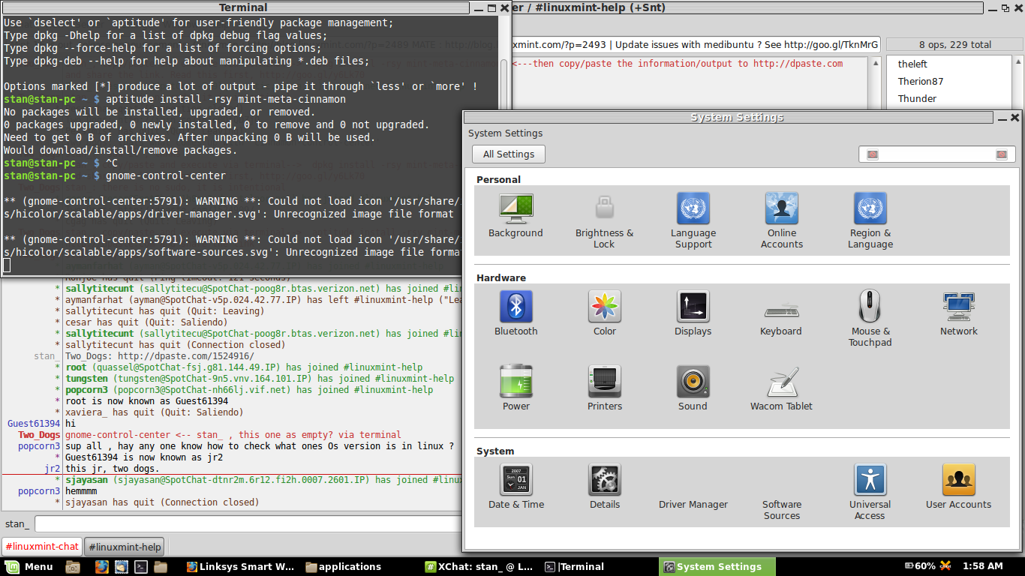Viewport: 1025px width, 576px height.
Task: Click the System Settings taskbar button
Action: point(718,566)
